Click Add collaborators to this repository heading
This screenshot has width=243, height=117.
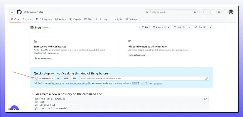[147, 47]
